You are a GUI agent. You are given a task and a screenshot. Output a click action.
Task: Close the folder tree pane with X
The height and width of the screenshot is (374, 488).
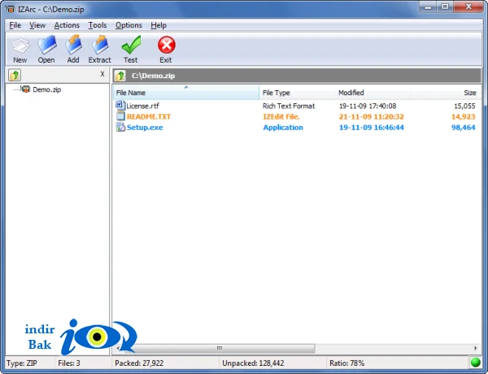(x=102, y=74)
